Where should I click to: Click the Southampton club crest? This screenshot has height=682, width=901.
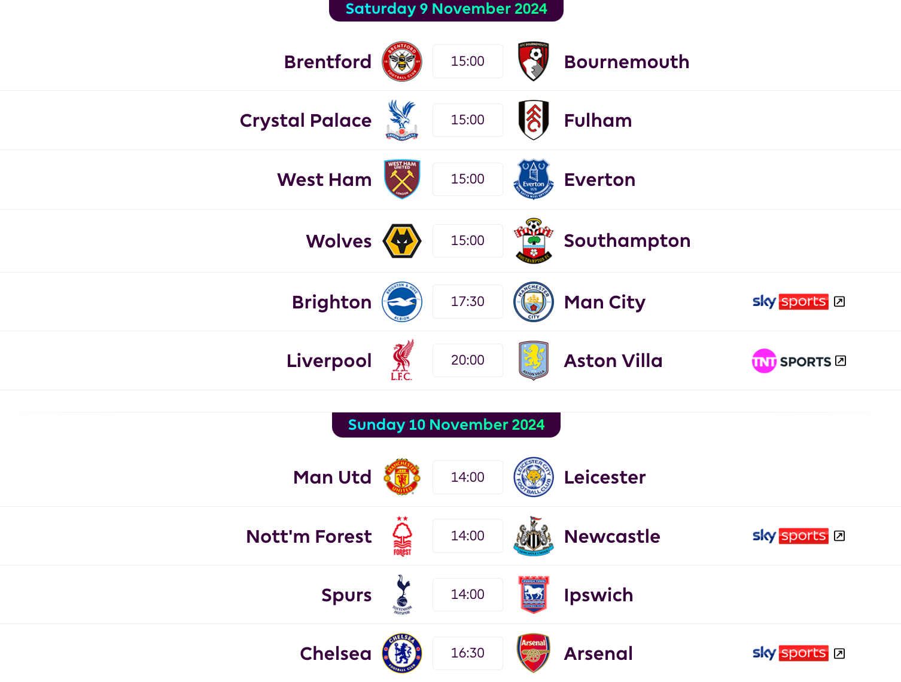point(533,241)
